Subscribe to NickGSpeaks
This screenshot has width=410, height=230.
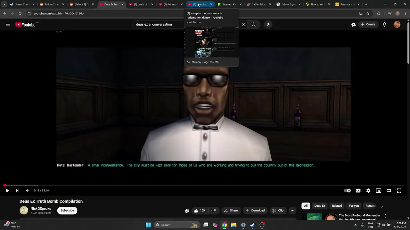(67, 211)
